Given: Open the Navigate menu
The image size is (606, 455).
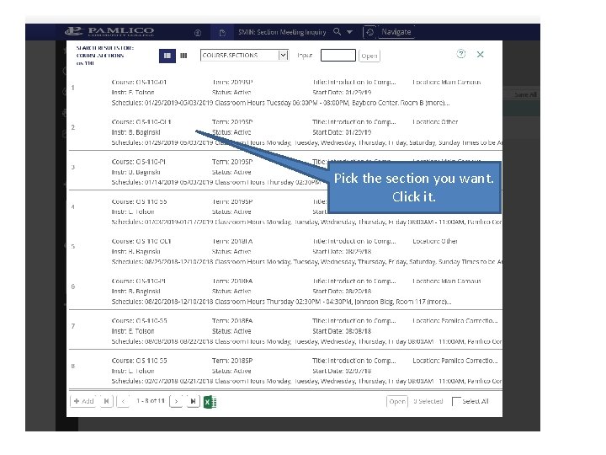Looking at the screenshot, I should (396, 32).
